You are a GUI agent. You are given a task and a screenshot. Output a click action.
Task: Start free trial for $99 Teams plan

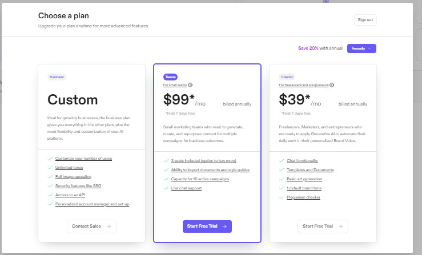coord(207,226)
